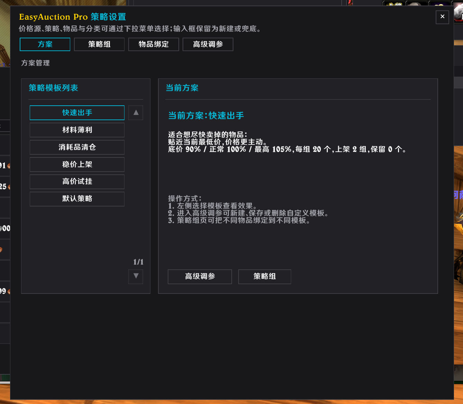Click the template list down arrow
Screen dimensions: 463x404
click(x=136, y=276)
